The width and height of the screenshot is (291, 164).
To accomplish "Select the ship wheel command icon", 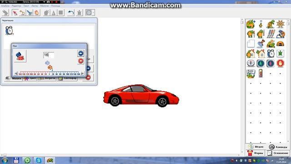I will (x=281, y=24).
